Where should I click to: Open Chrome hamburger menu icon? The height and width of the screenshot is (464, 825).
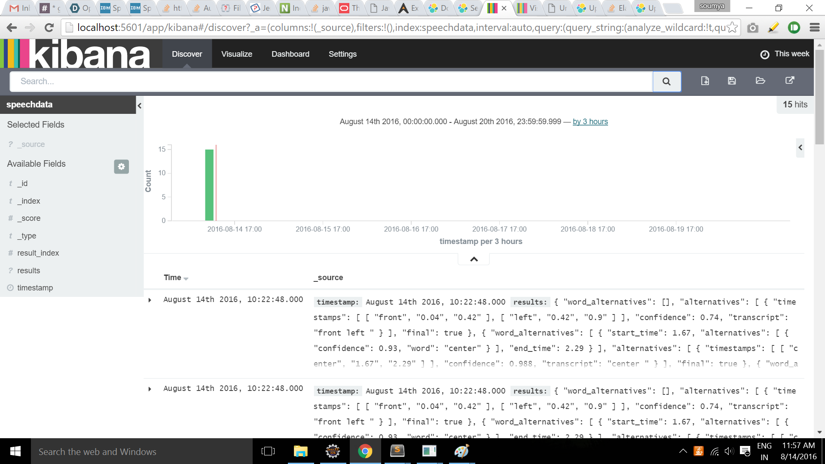click(814, 28)
